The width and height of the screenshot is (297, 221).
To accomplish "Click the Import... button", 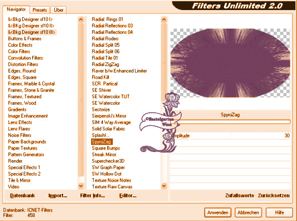I will [57, 195].
